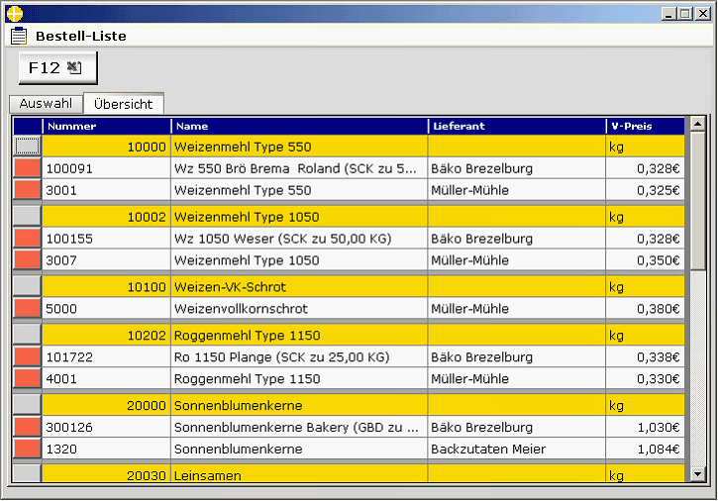Click red marker for row 3001

28,189
